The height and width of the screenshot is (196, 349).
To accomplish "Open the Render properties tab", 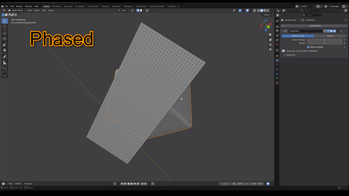I will click(277, 27).
